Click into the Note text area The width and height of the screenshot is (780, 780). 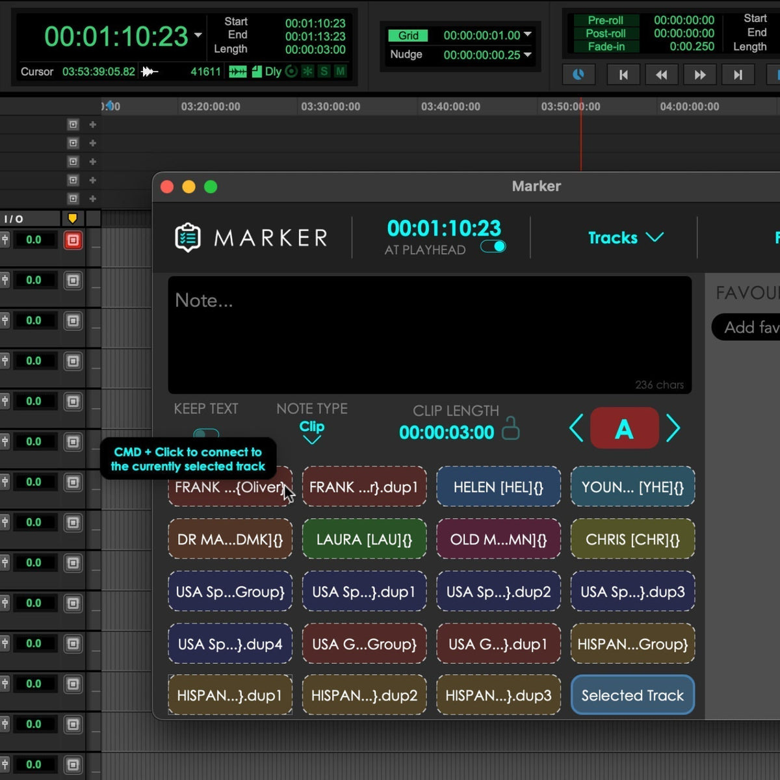tap(430, 335)
